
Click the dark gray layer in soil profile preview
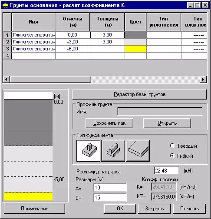click(x=28, y=123)
